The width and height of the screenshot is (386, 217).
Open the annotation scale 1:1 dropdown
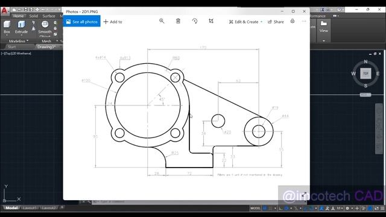pos(340,208)
